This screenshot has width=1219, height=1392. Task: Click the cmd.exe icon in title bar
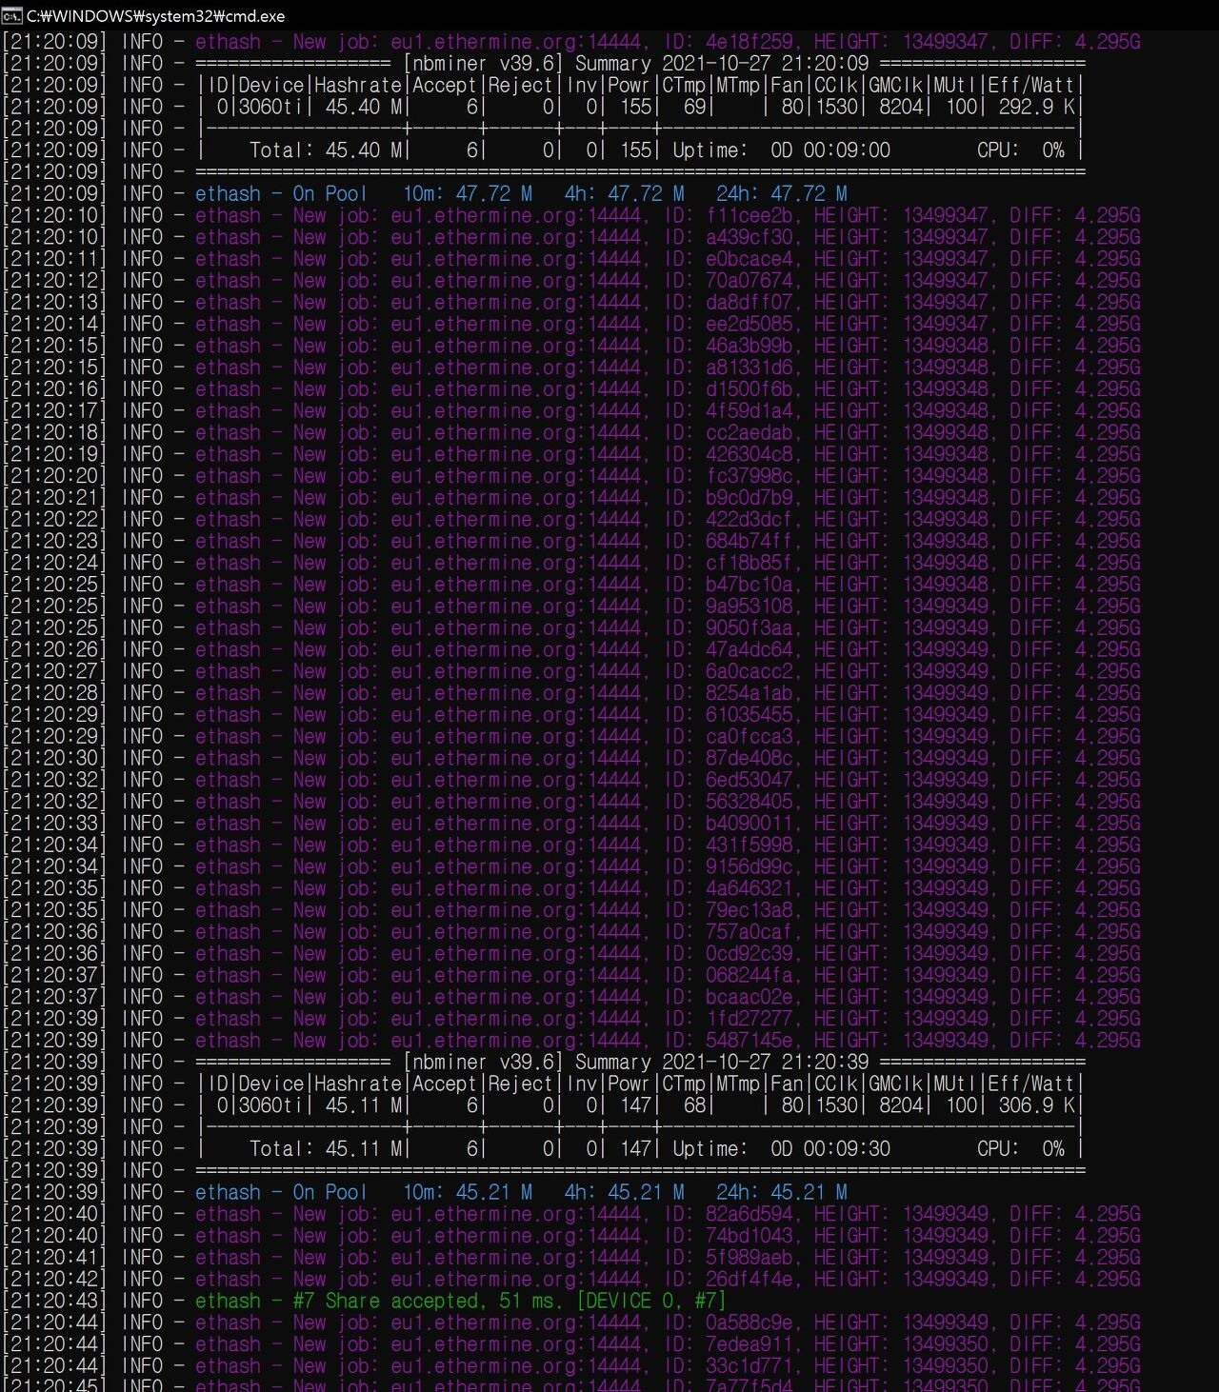[x=12, y=16]
